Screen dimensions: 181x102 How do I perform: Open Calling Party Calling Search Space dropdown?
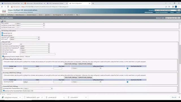point(86,68)
